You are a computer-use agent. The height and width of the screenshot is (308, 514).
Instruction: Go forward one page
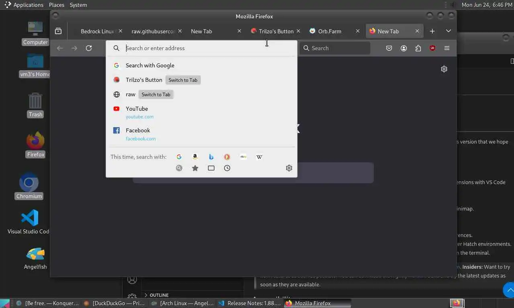point(74,48)
